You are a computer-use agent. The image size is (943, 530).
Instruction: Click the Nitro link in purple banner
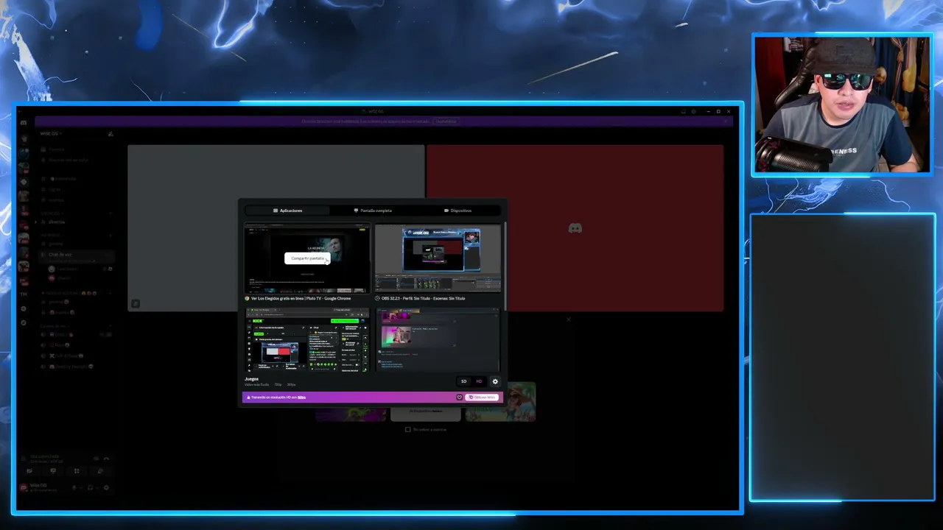tap(301, 397)
